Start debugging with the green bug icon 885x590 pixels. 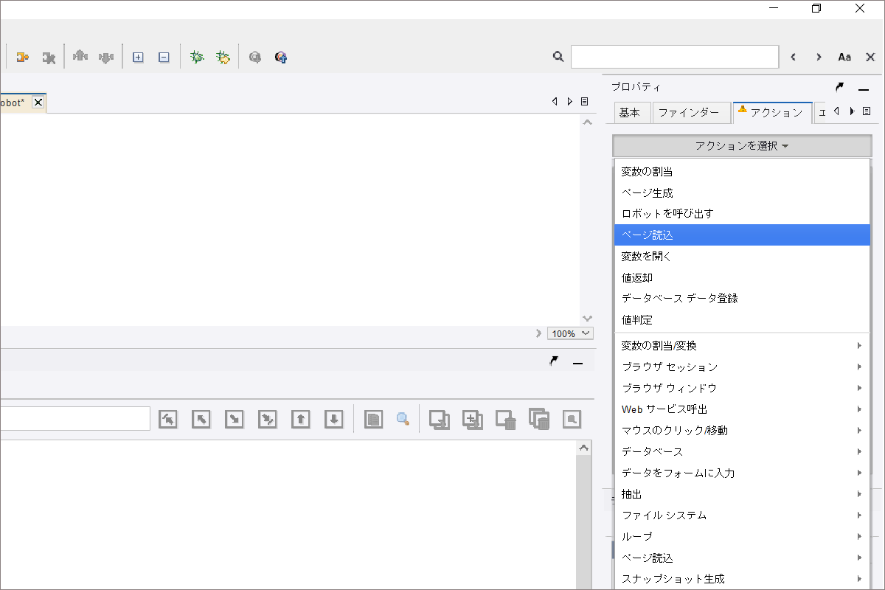(x=197, y=56)
